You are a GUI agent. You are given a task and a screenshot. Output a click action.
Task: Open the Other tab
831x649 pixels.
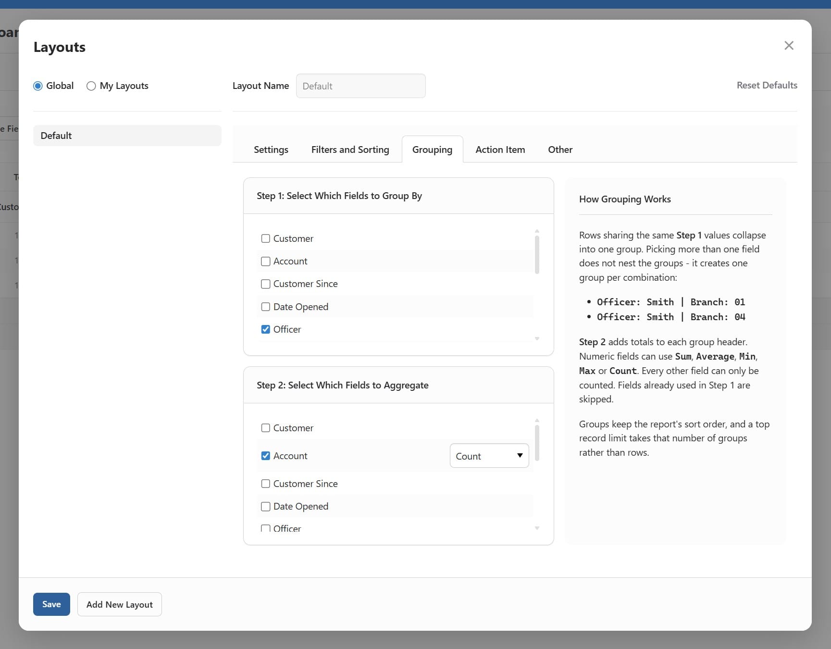coord(560,150)
